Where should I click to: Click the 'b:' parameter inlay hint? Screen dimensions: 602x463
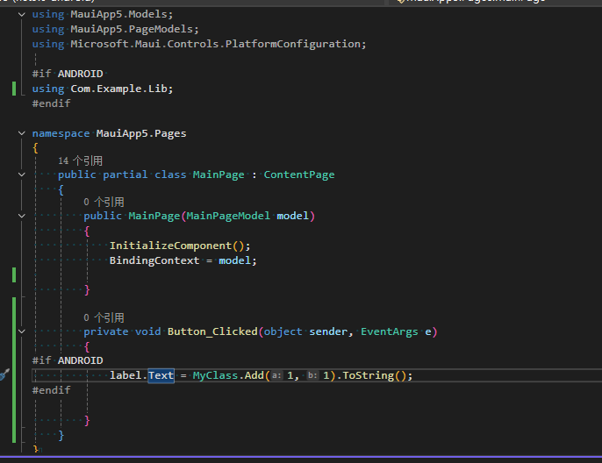point(312,375)
